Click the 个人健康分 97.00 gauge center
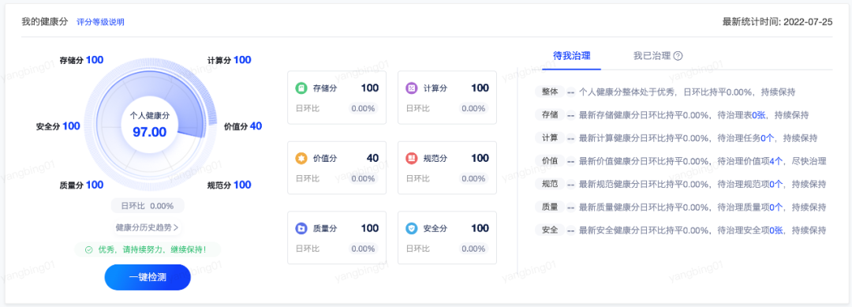The width and height of the screenshot is (852, 307). pos(149,125)
